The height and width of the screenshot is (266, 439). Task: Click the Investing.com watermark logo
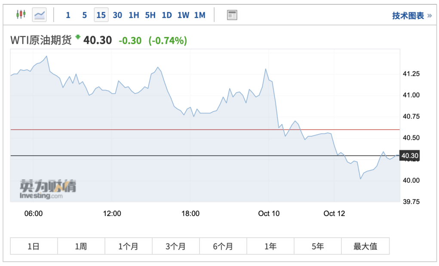[48, 189]
